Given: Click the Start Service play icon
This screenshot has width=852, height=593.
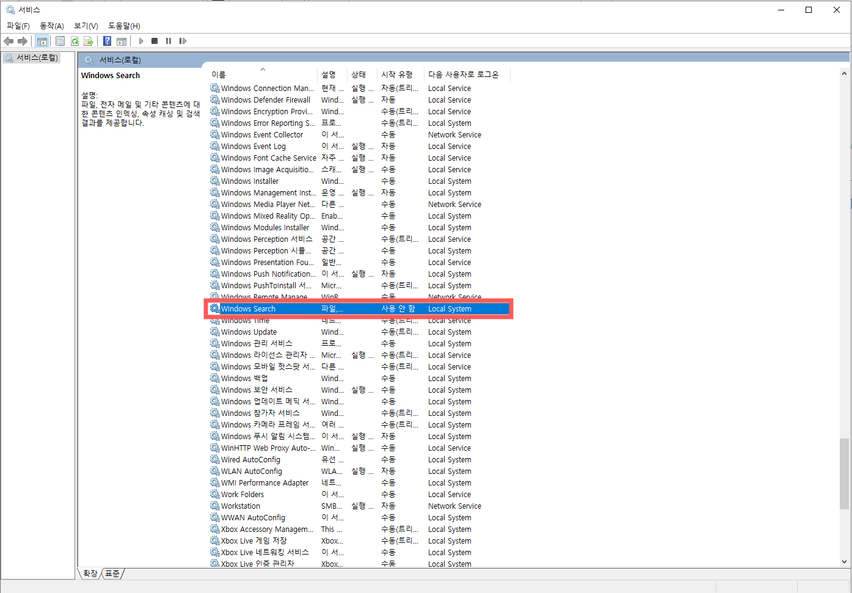Looking at the screenshot, I should tap(141, 41).
